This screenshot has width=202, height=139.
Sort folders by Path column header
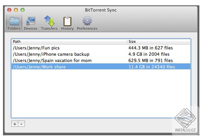pyautogui.click(x=70, y=42)
